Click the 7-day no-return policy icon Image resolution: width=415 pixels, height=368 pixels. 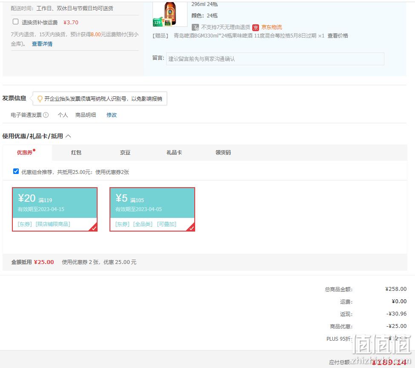195,27
